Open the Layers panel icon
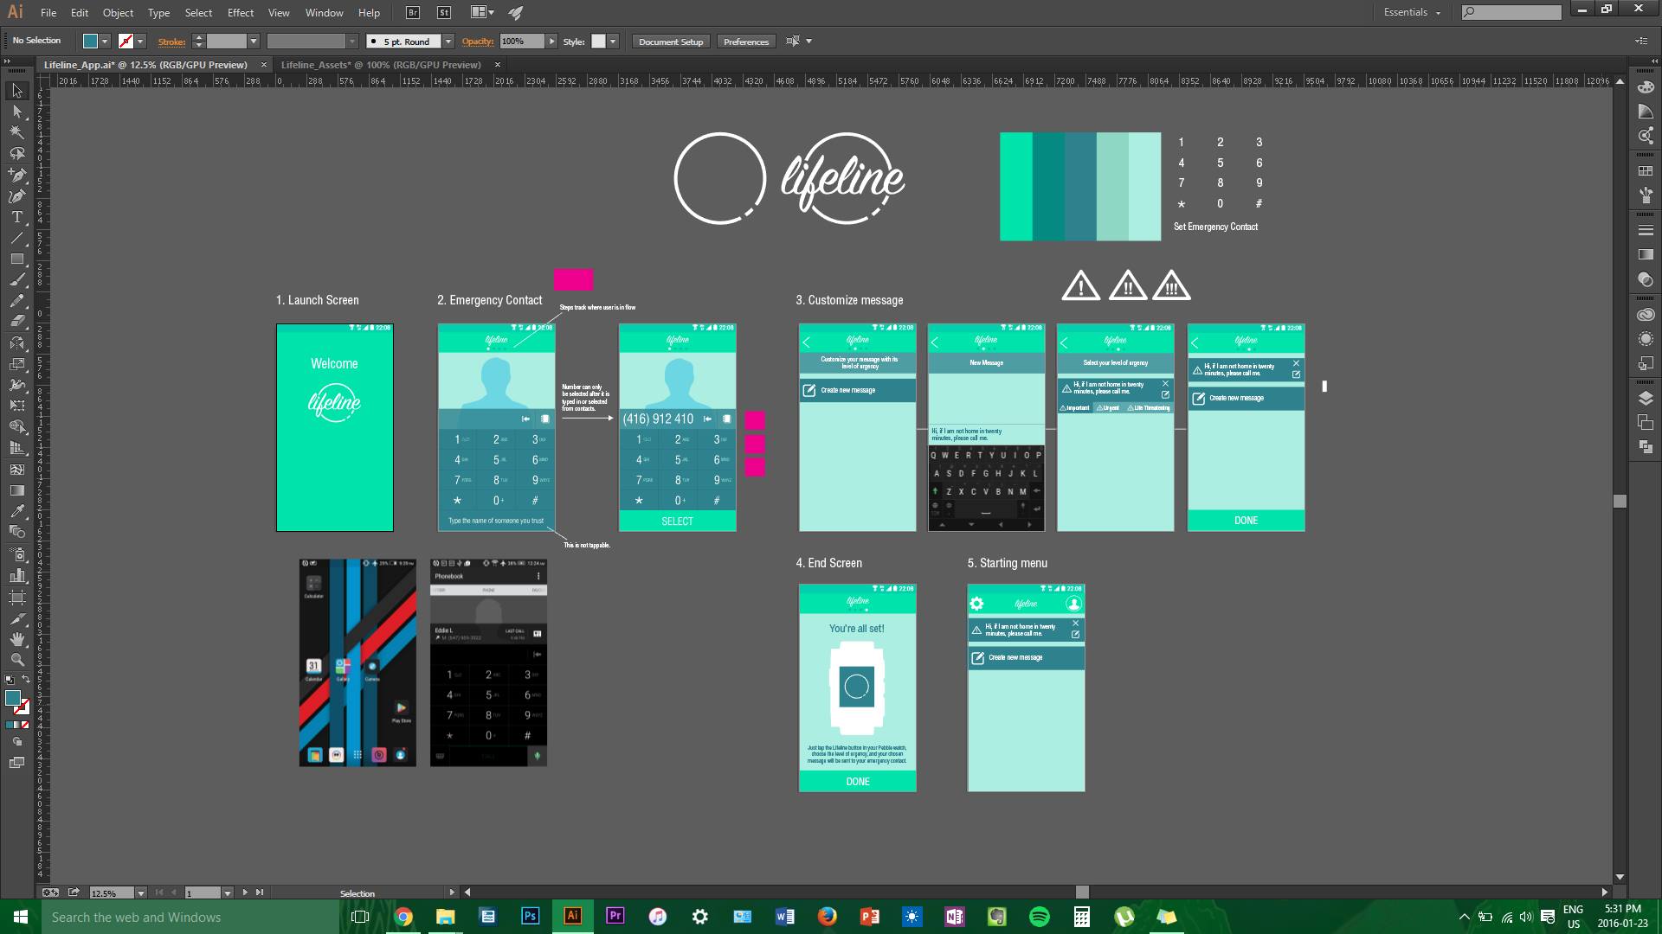 [1646, 398]
